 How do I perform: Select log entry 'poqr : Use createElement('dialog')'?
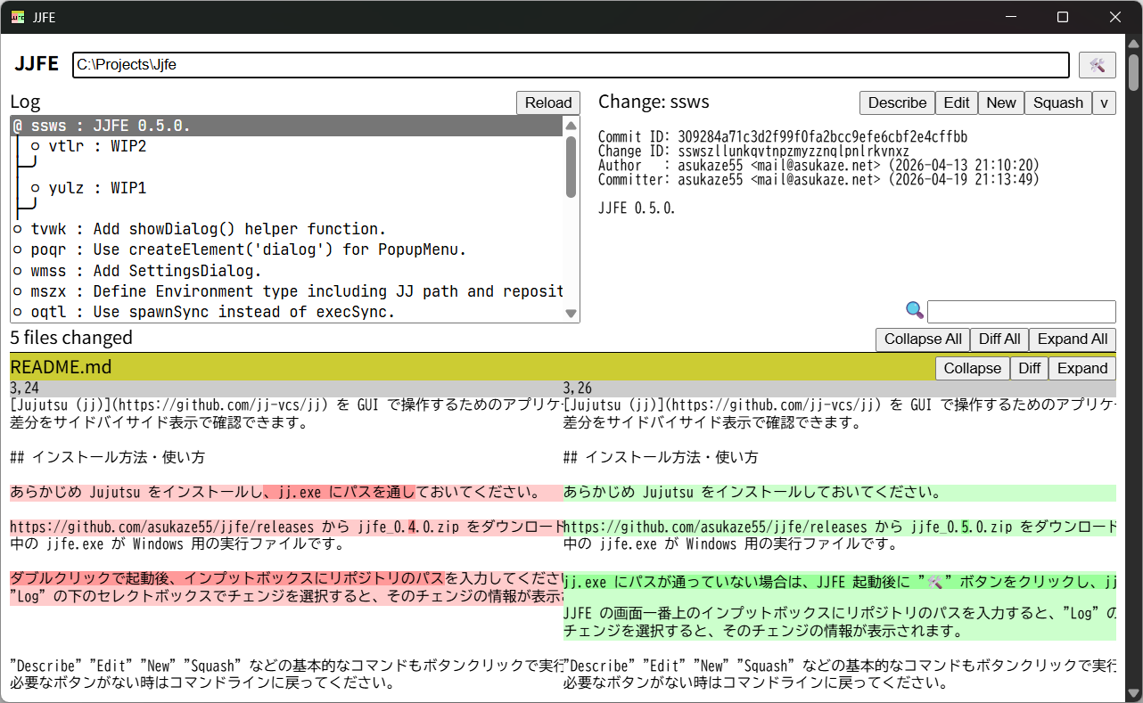(287, 249)
